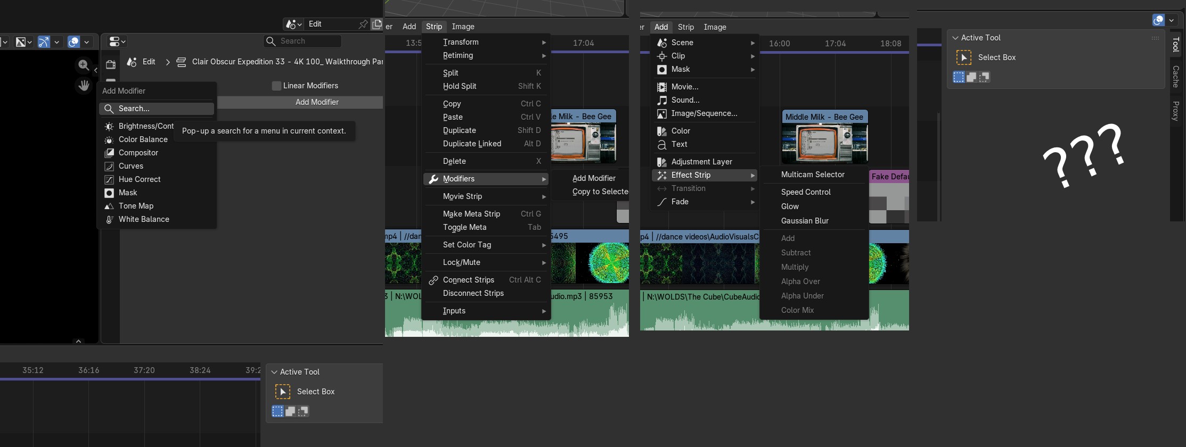
Task: Click Select Box tool icon beside Tool tab
Action: click(x=963, y=57)
